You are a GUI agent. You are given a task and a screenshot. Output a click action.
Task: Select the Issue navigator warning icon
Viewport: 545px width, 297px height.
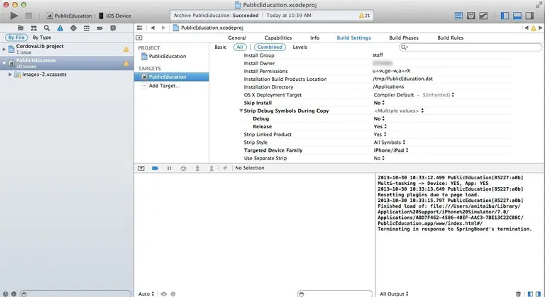(x=60, y=28)
